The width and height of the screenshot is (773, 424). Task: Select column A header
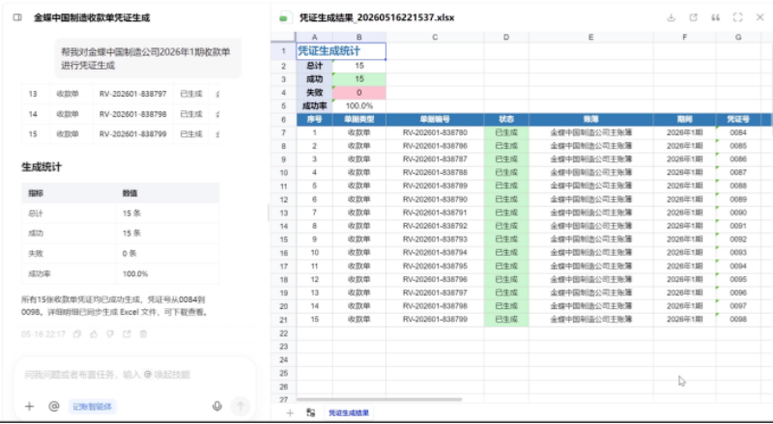coord(315,37)
